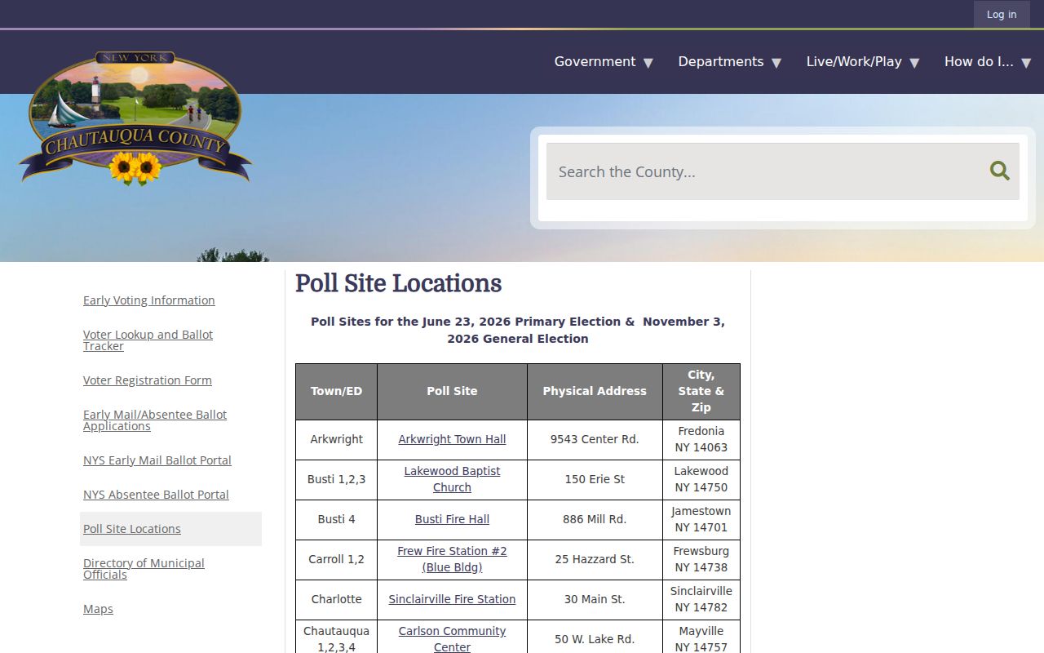Open the Departments menu
1044x653 pixels.
(721, 61)
